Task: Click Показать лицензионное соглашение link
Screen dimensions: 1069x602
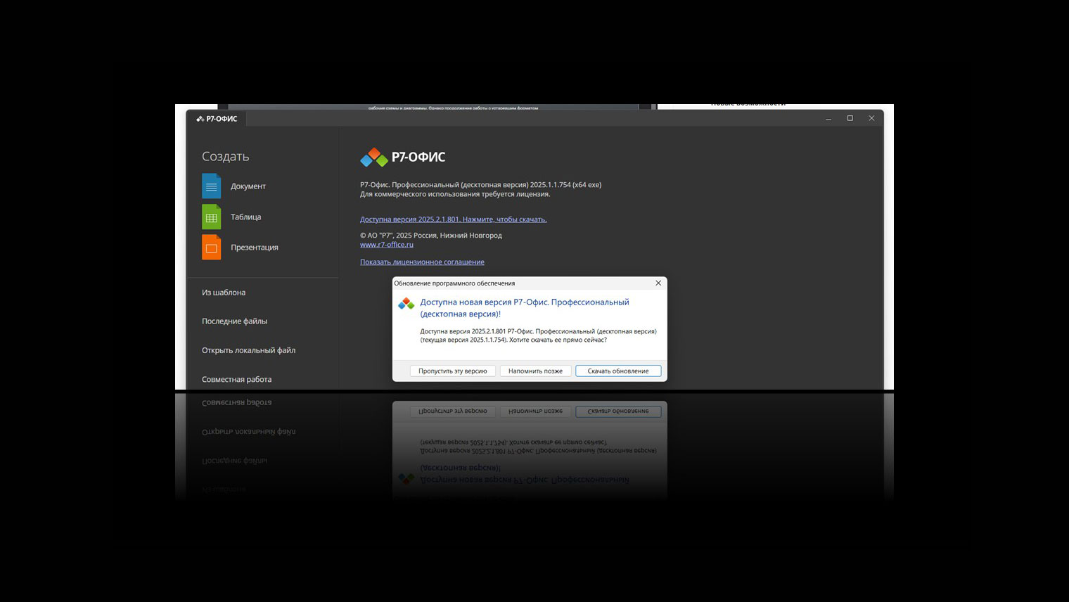Action: [x=422, y=262]
